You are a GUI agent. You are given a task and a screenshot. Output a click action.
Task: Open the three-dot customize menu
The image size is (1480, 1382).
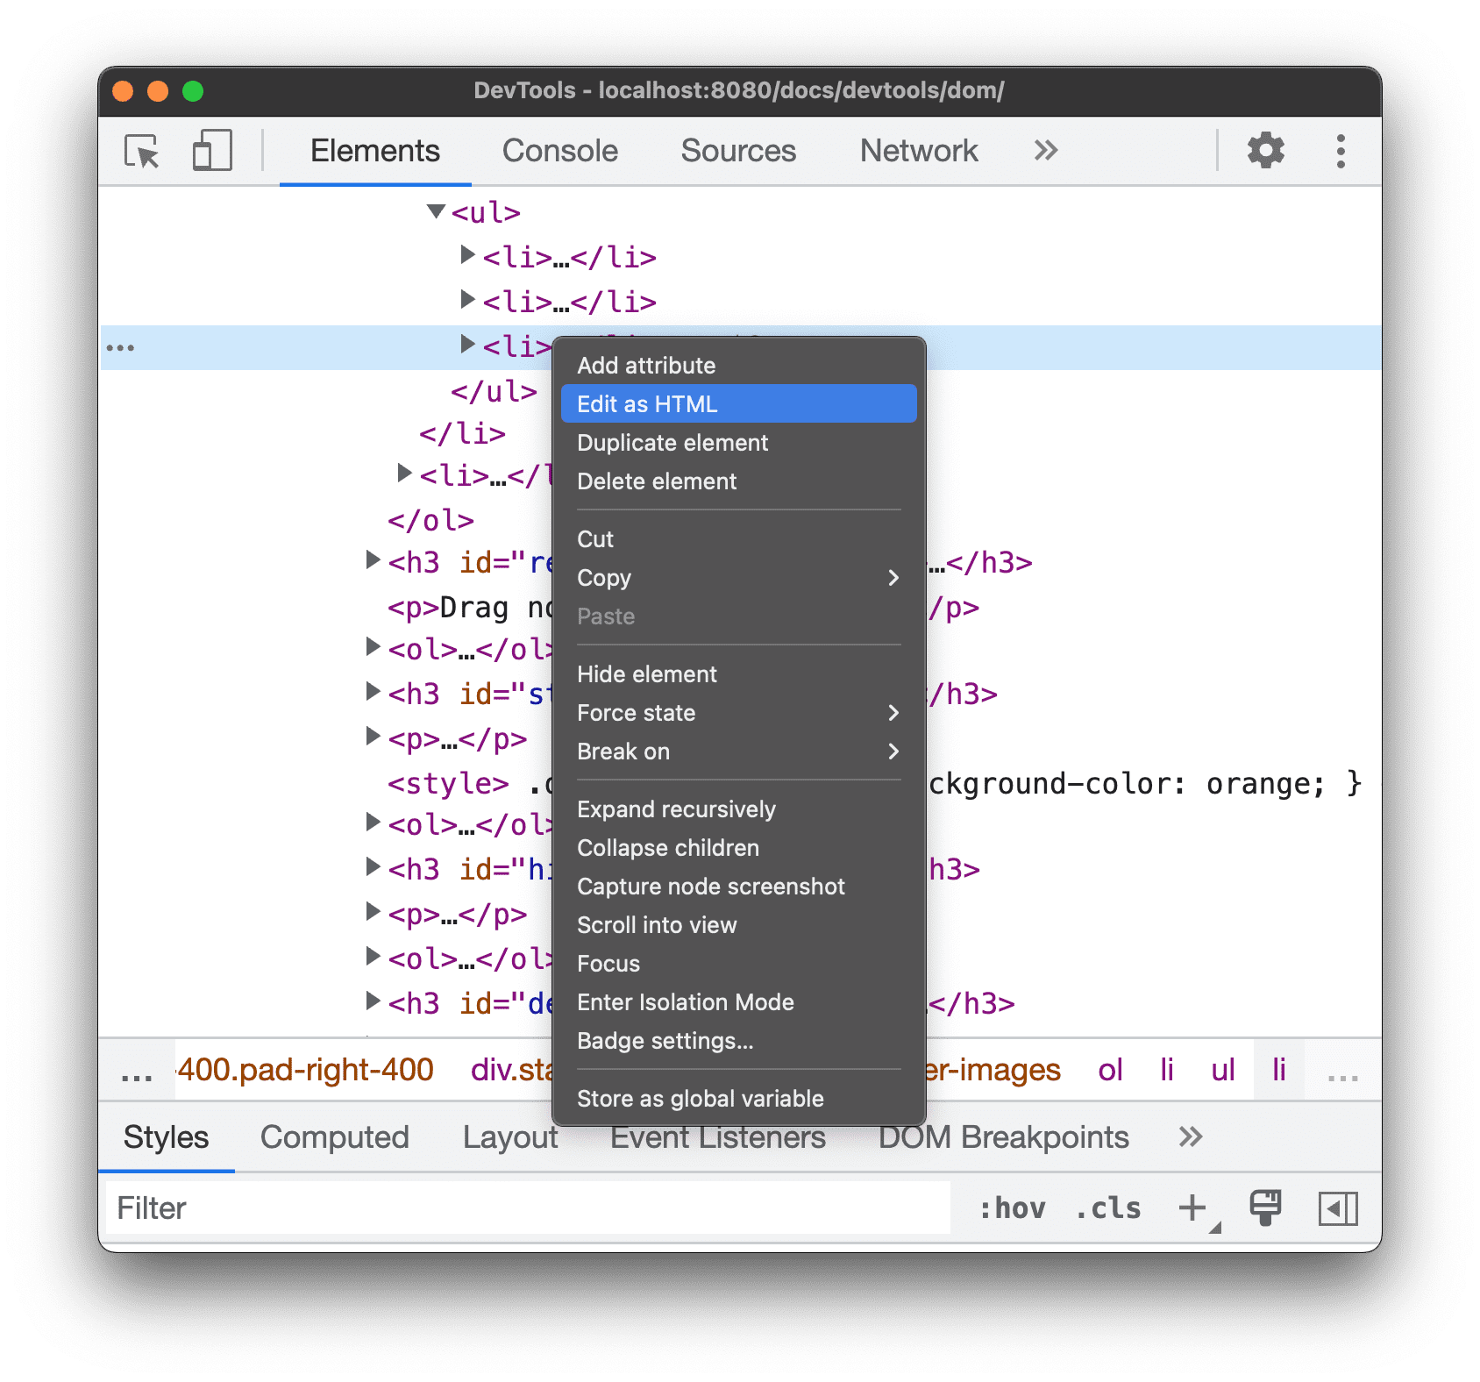(1340, 151)
